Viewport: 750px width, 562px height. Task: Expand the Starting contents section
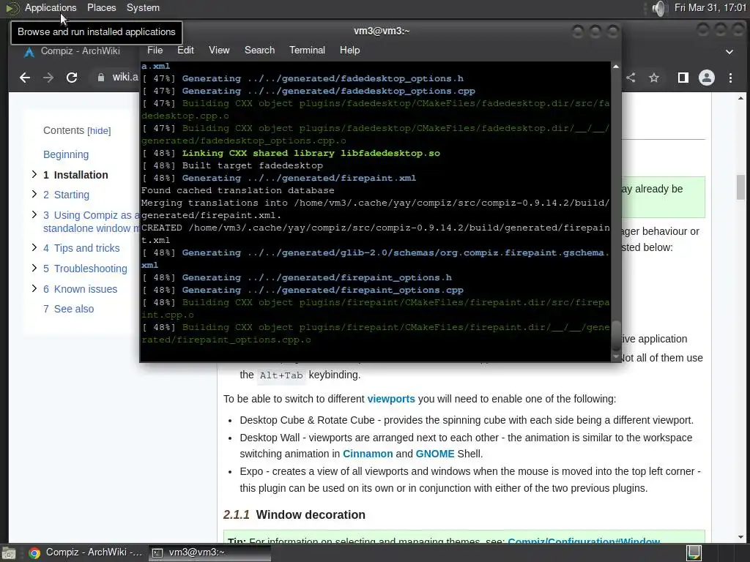pos(34,194)
